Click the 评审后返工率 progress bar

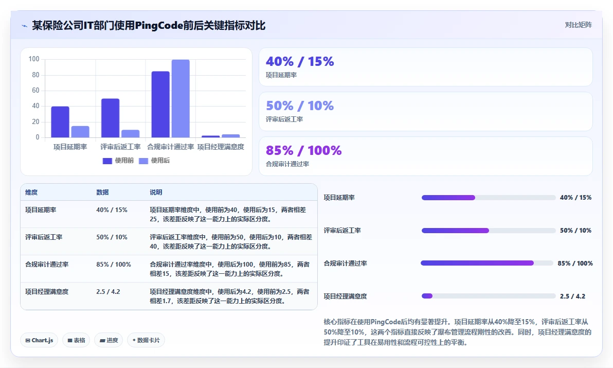488,231
